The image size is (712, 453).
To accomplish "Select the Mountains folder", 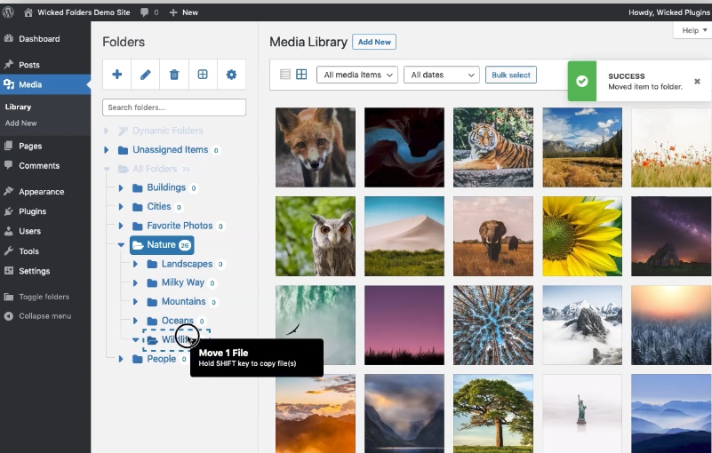I will (183, 301).
